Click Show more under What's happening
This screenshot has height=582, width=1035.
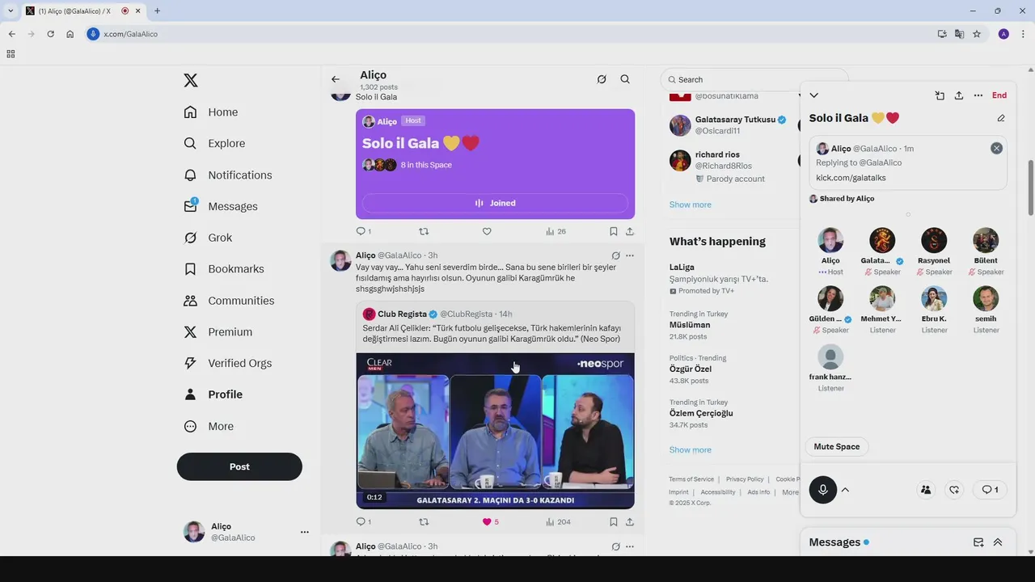690,449
